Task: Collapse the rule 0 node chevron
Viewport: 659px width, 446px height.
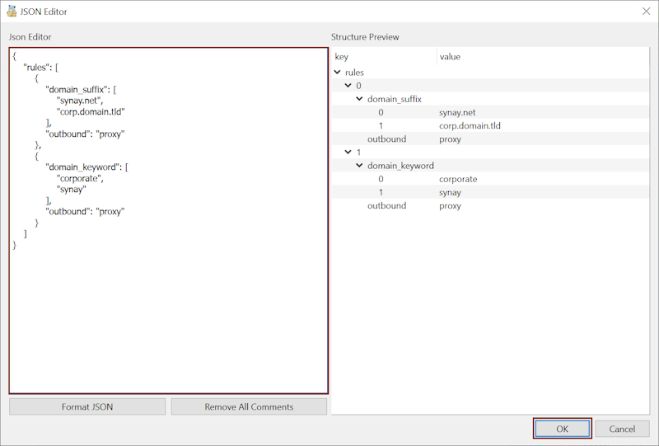Action: (x=349, y=86)
